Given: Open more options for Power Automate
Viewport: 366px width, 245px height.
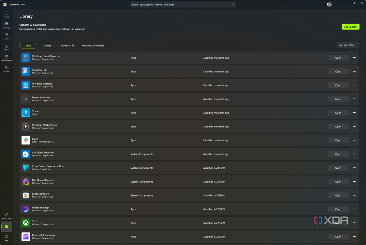Looking at the screenshot, I should click(x=354, y=99).
